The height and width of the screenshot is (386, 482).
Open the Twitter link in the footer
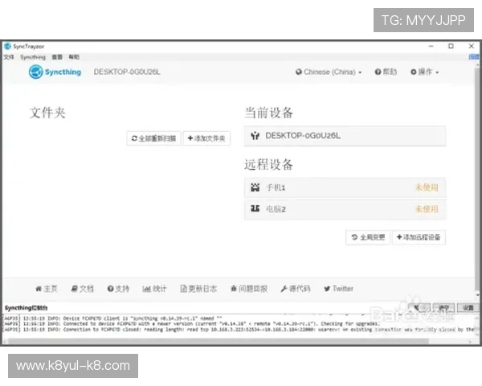(x=338, y=289)
